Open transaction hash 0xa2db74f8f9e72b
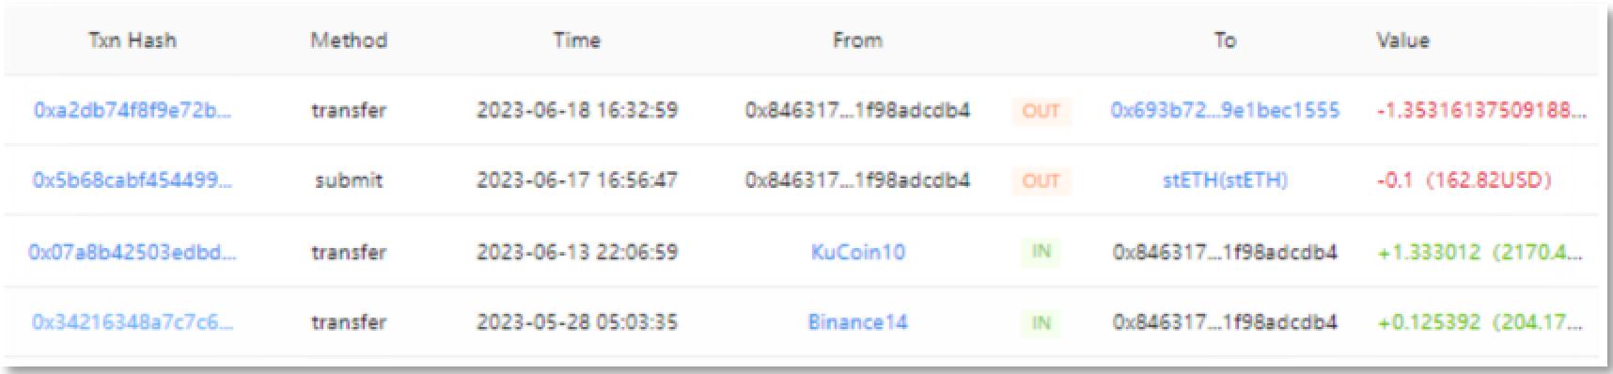Screen dimensions: 1613x374 [x=133, y=110]
